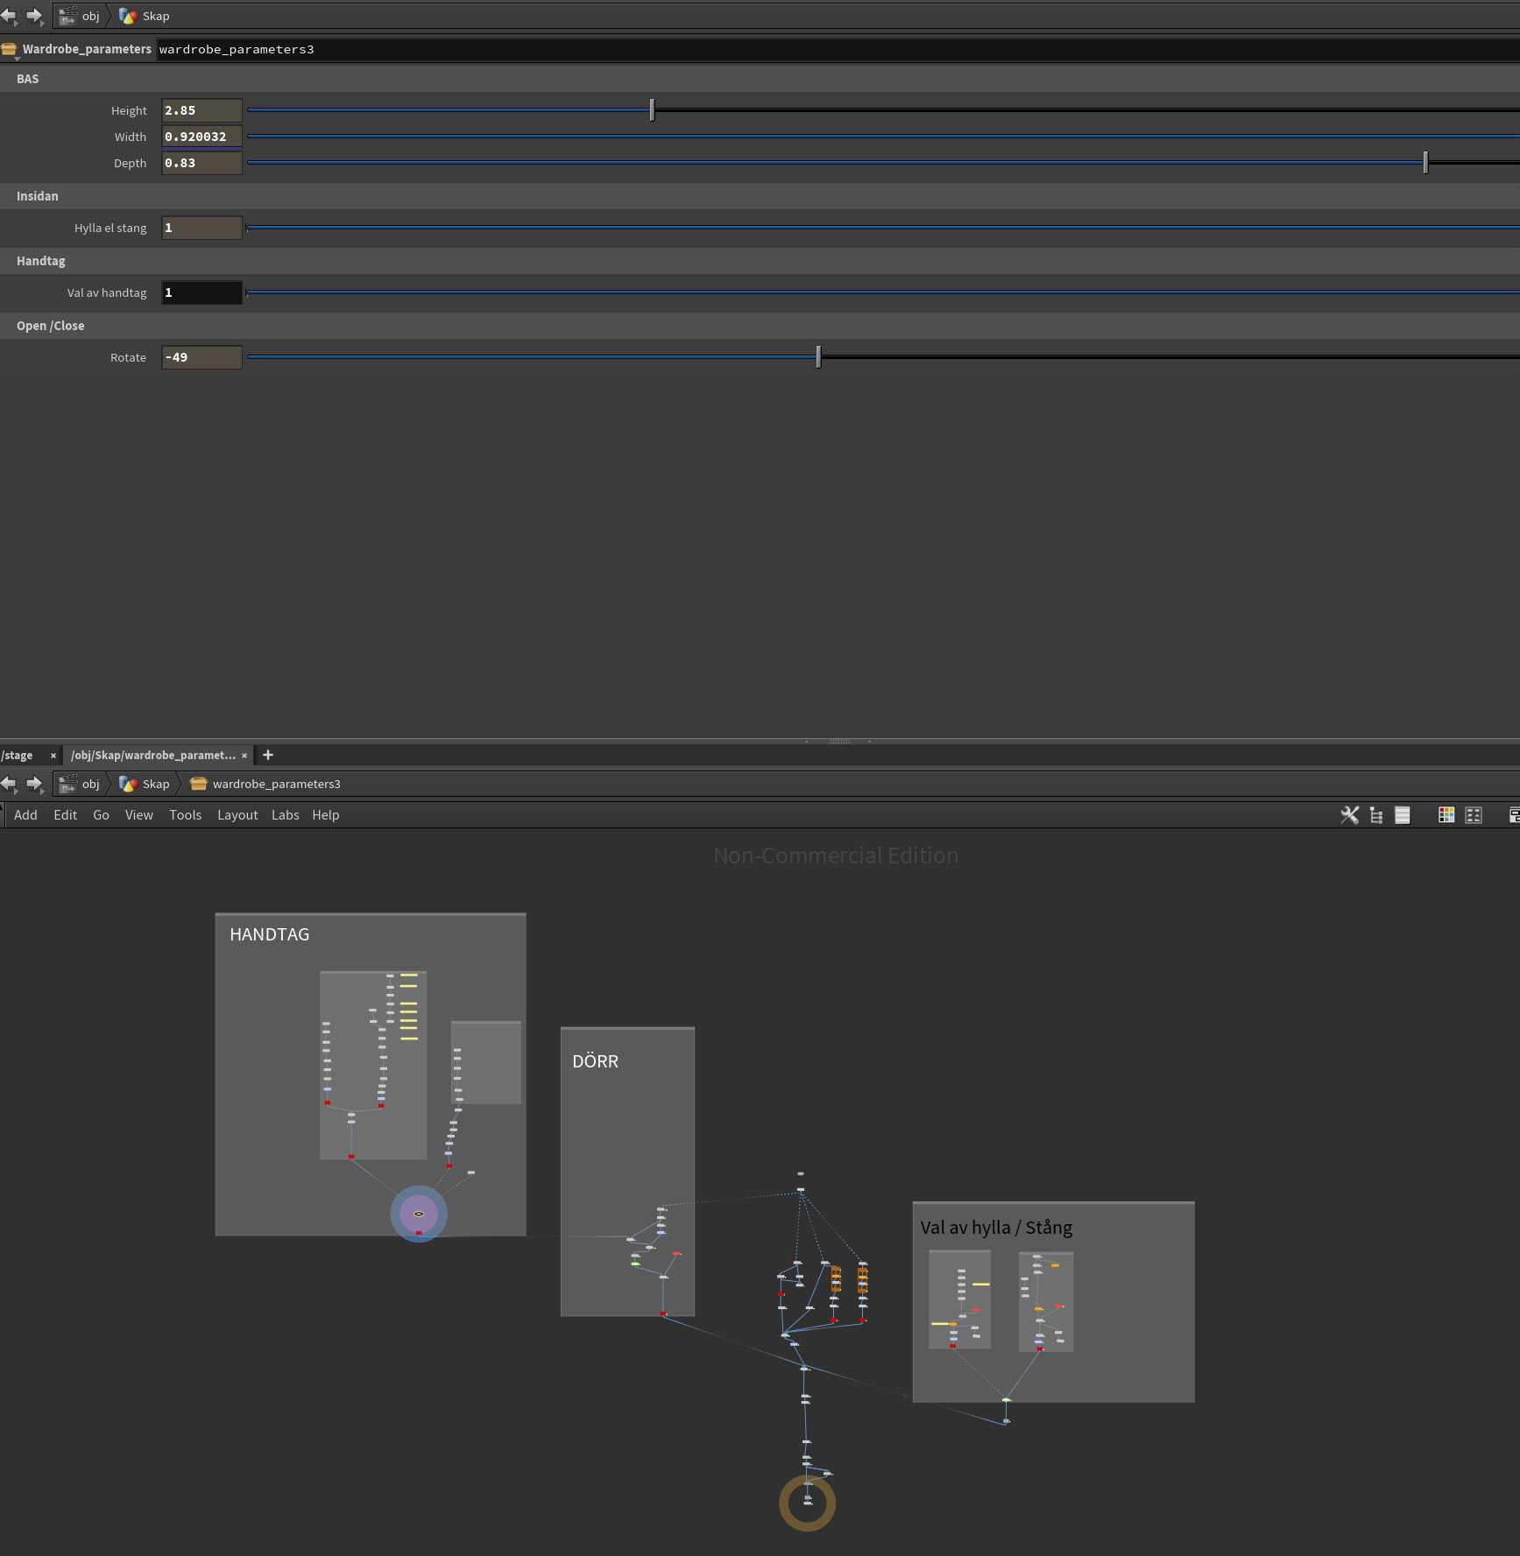This screenshot has width=1520, height=1556.
Task: Click the Val av handtag value field
Action: (x=201, y=292)
